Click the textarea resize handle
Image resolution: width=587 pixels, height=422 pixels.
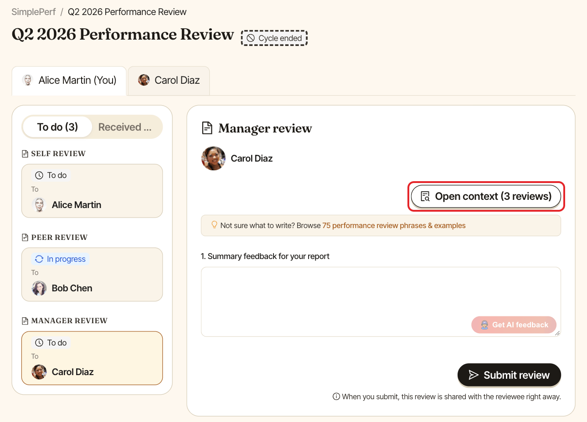pos(557,333)
